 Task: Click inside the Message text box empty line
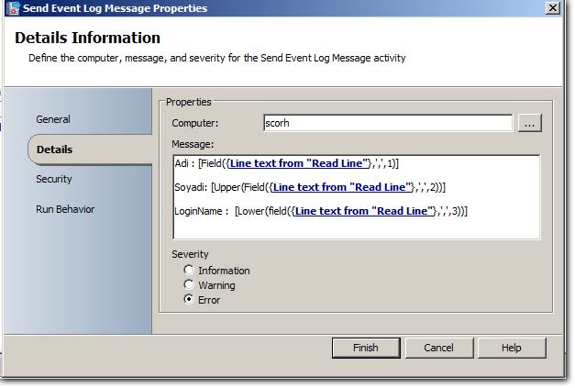pos(356,229)
